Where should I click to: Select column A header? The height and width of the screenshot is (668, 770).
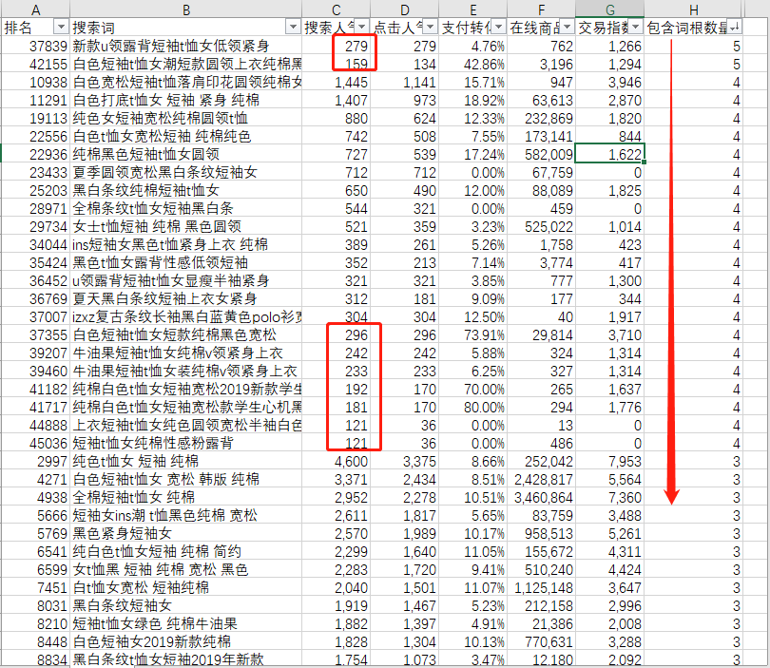35,10
